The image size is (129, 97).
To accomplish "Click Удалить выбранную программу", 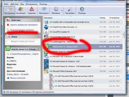I will pyautogui.click(x=24, y=25).
